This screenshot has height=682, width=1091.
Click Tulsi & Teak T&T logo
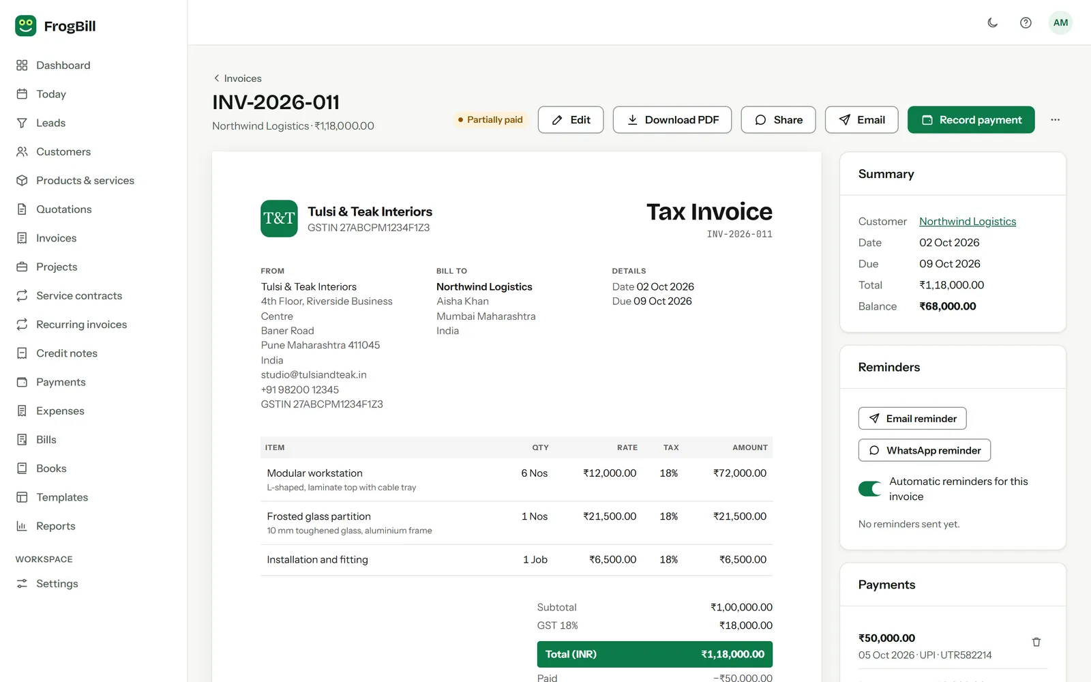279,218
